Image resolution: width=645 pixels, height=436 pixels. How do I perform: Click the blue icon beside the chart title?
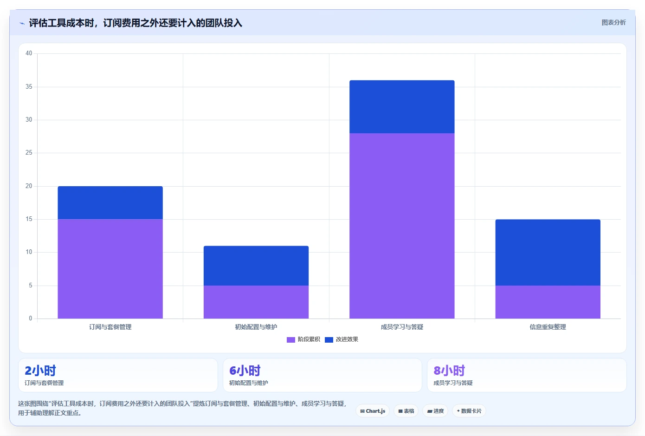click(22, 23)
